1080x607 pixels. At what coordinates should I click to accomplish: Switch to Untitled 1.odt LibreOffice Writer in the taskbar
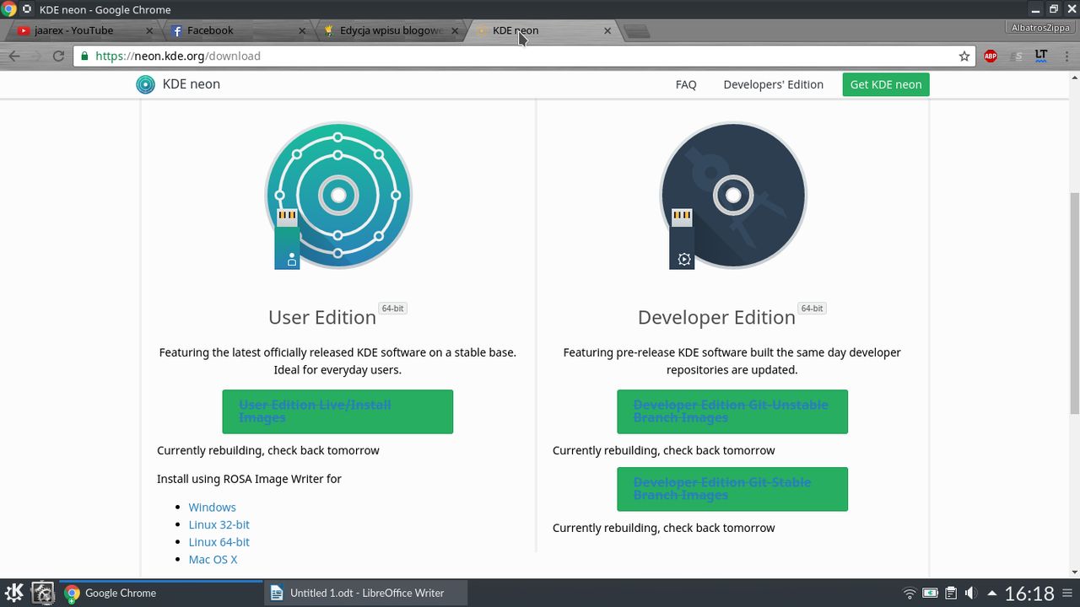(x=366, y=593)
